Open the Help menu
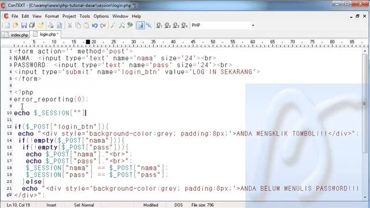The image size is (370, 208). 136,16
